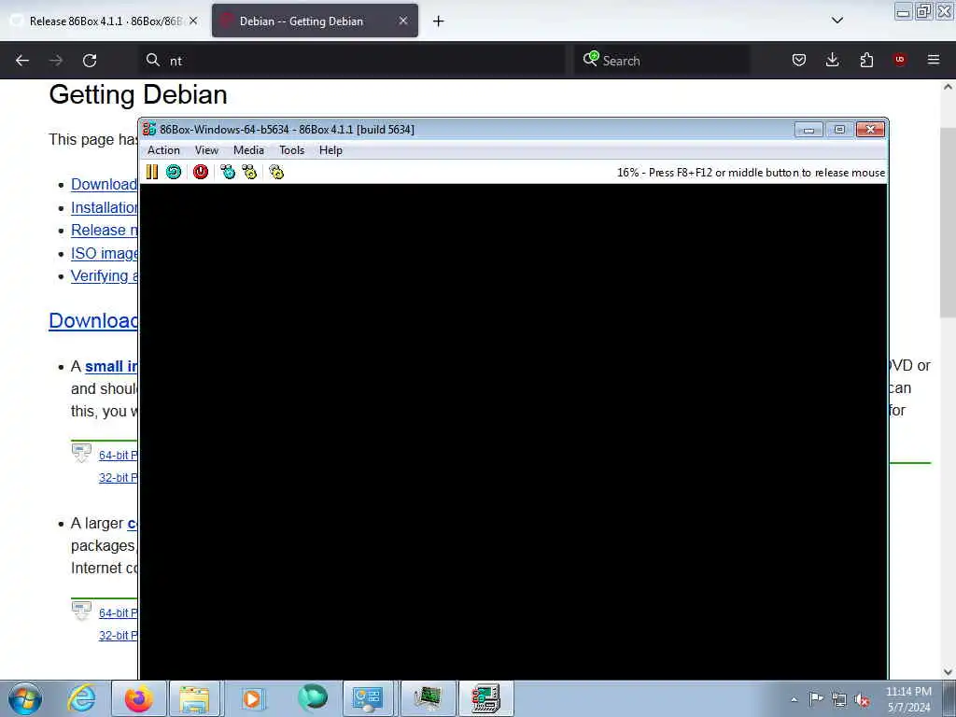956x717 pixels.
Task: Click the search engine magnifier icon in Search box
Action: coord(591,59)
